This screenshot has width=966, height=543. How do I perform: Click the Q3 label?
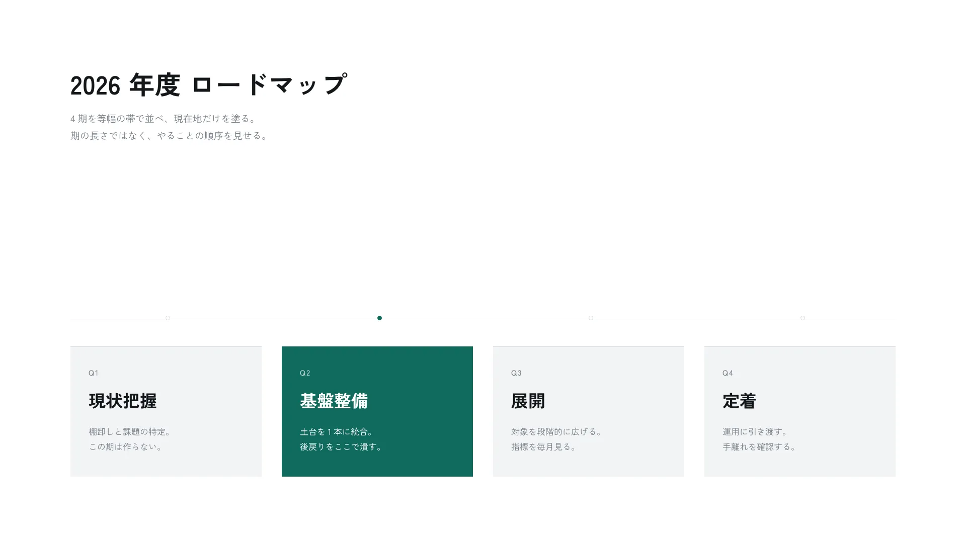(x=516, y=373)
